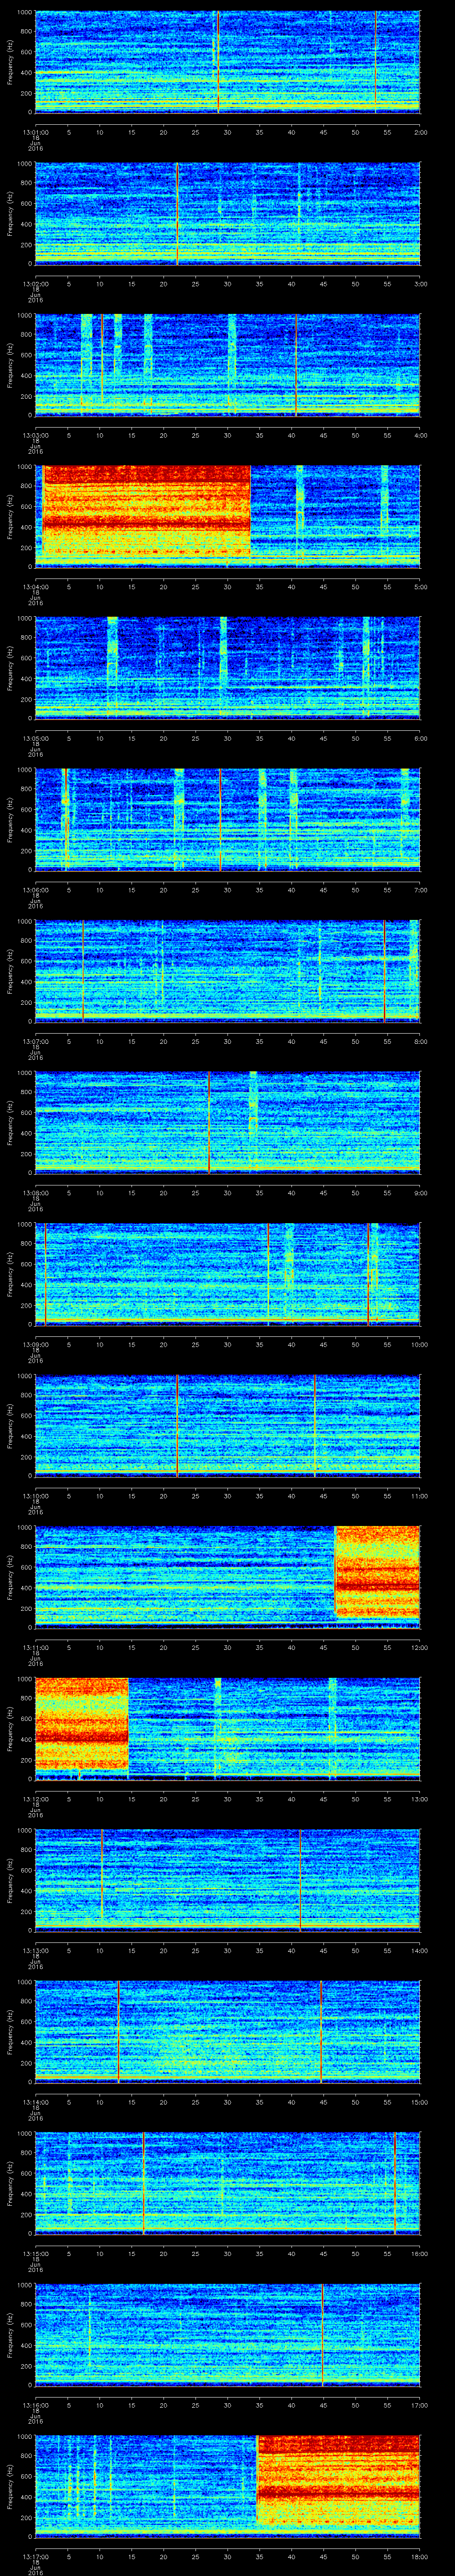Screen dimensions: 455x2576
Task: Click the '10:00' end-of-axis label
Action: coord(419,1345)
